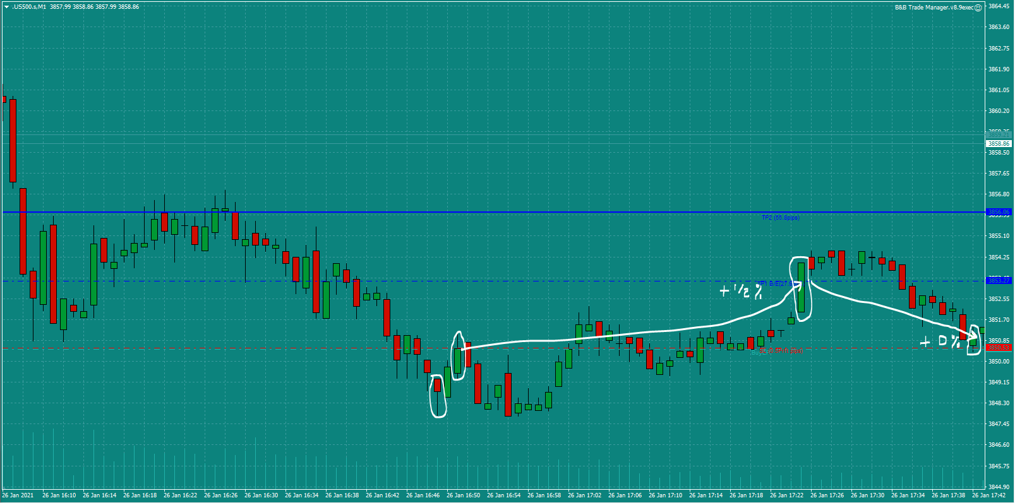This screenshot has height=503, width=1015.
Task: Click the 26 Jan 2021 date label
Action: (x=18, y=495)
